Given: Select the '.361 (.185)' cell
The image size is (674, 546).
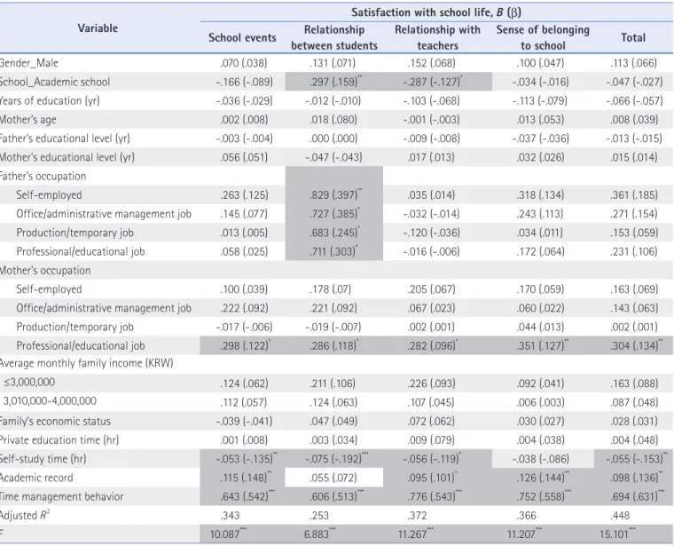Looking at the screenshot, I should tap(634, 195).
